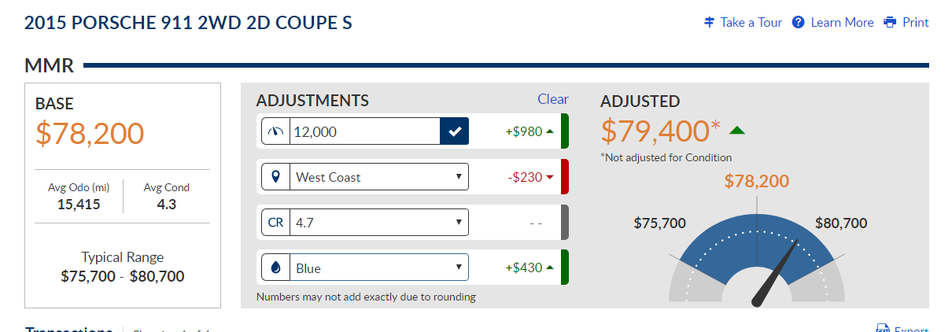
Task: Click the location pin icon for region
Action: pyautogui.click(x=275, y=177)
